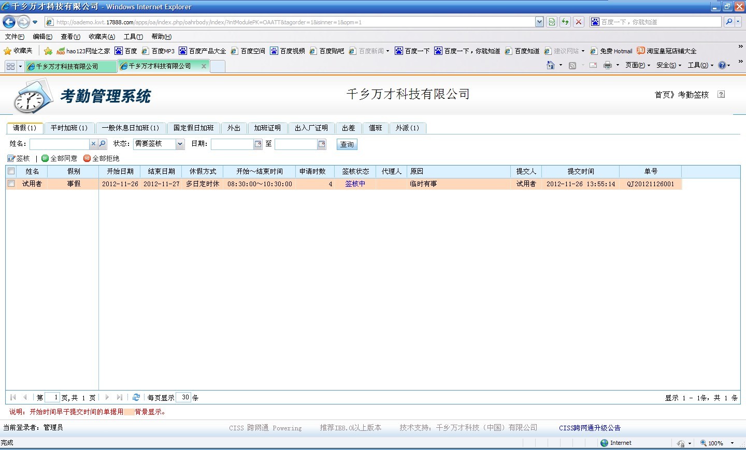The image size is (746, 450).
Task: Clear the name field with the X icon
Action: [x=93, y=144]
